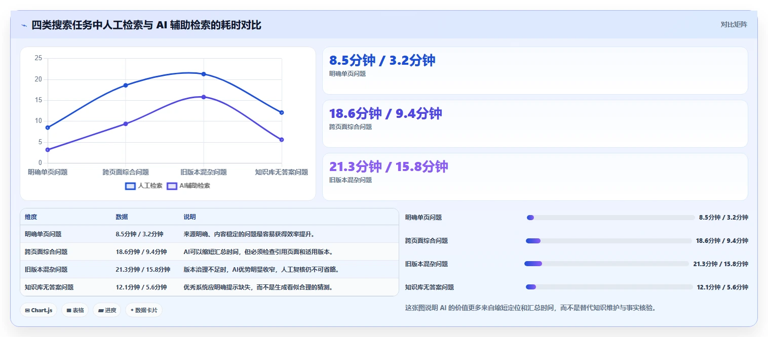Click the 人工检索 data point for 知识库无答案问题

[x=282, y=112]
